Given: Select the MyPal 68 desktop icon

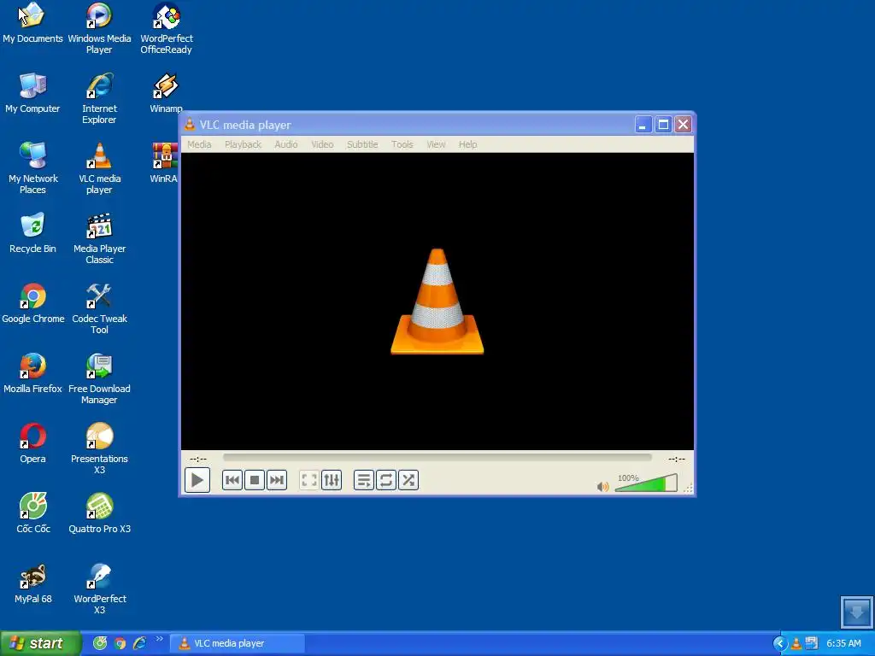Looking at the screenshot, I should coord(33,584).
